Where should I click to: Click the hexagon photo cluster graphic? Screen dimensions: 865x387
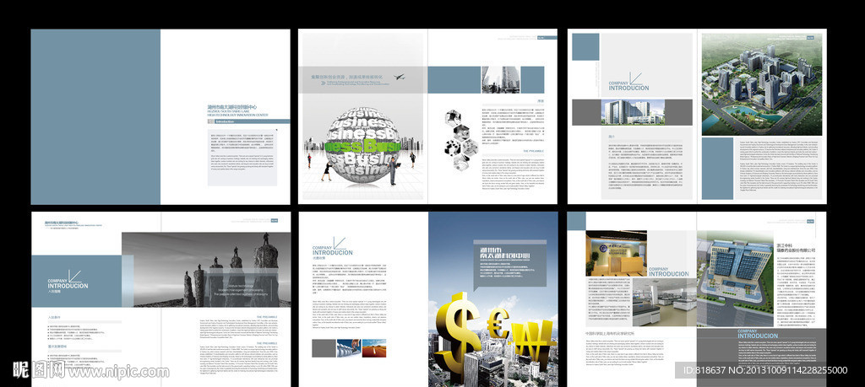click(461, 139)
